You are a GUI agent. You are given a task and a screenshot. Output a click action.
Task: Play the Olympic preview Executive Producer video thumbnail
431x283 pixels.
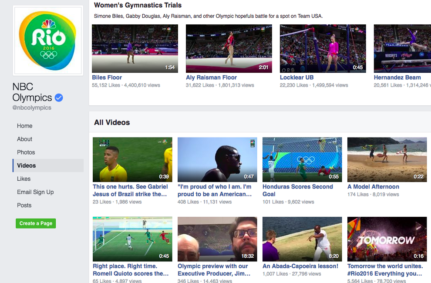tap(217, 239)
